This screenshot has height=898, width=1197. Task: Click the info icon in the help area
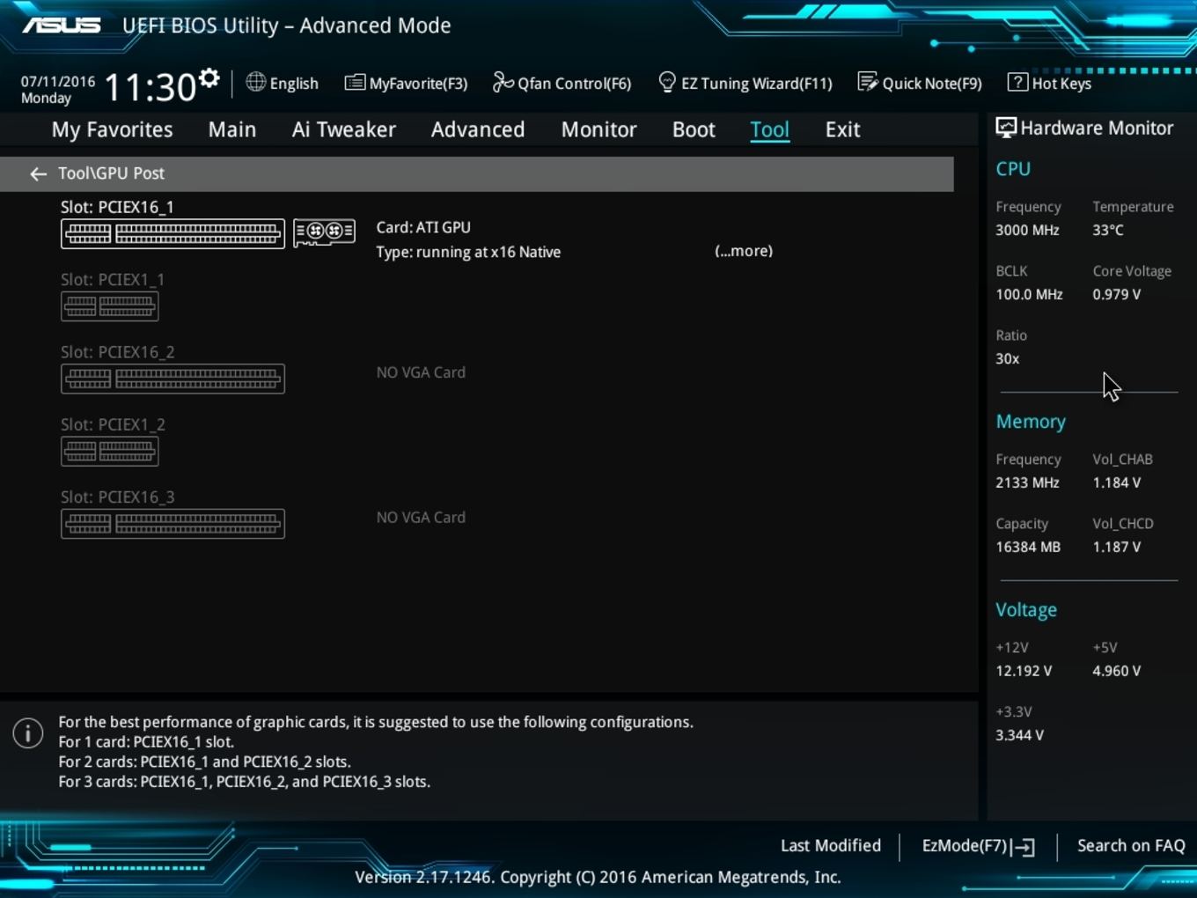pos(28,732)
